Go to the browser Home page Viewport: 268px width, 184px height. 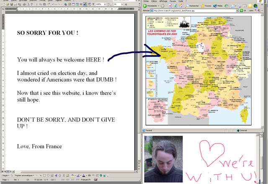(181, 6)
